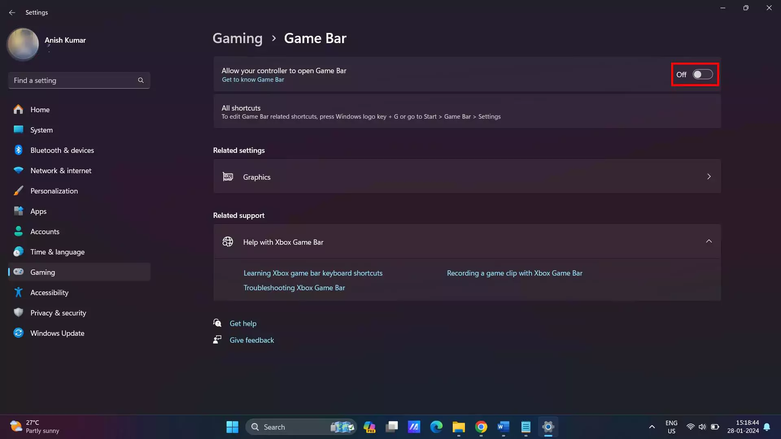Image resolution: width=781 pixels, height=439 pixels.
Task: Click the Accessibility figure icon
Action: (18, 292)
